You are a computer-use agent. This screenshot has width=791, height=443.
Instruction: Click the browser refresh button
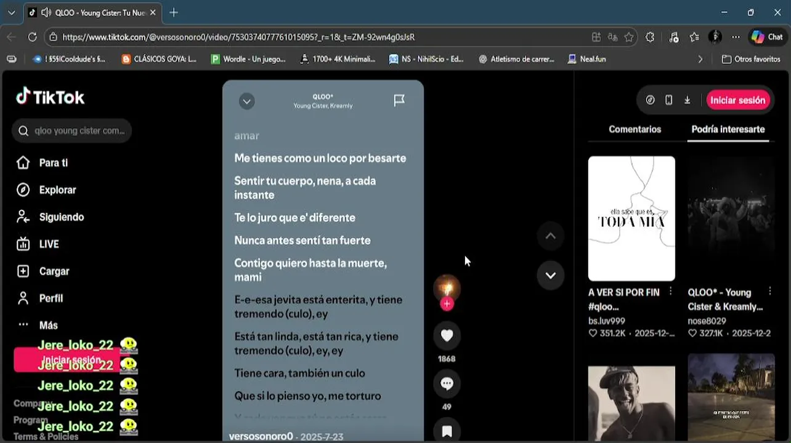33,37
